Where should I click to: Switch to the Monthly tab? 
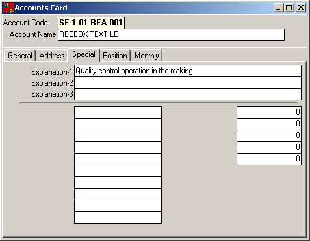[147, 56]
